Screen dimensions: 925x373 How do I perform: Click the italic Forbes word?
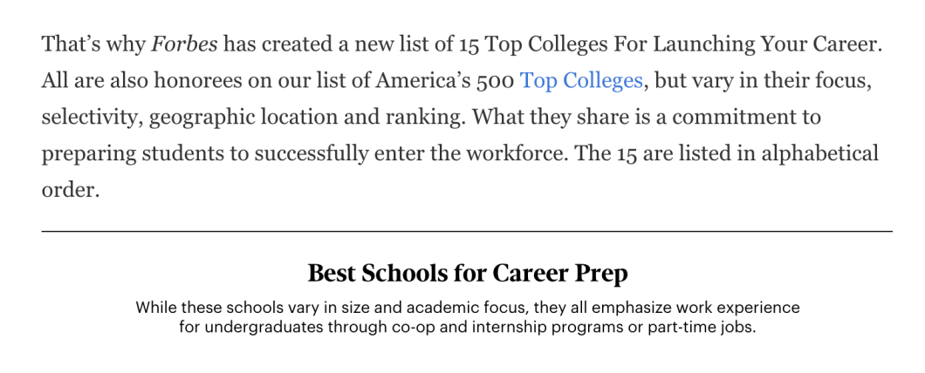184,44
